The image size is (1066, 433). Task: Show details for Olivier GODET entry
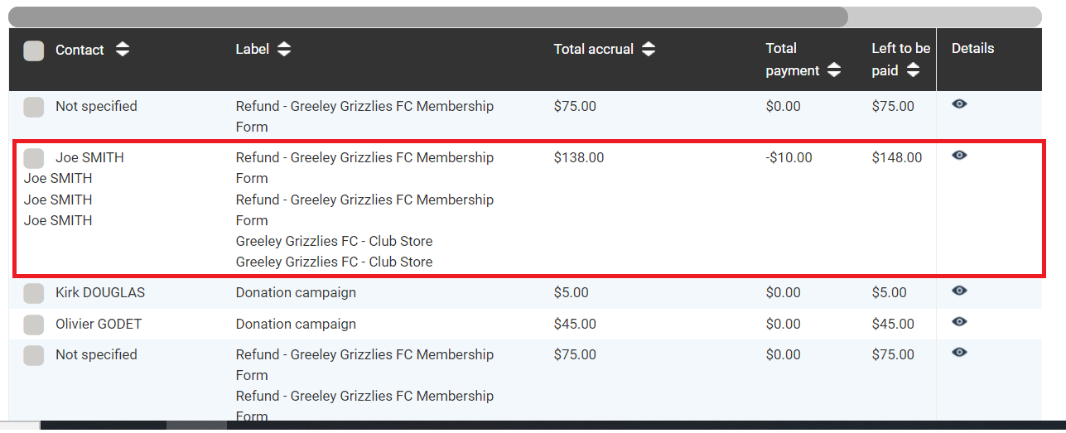[x=959, y=322]
